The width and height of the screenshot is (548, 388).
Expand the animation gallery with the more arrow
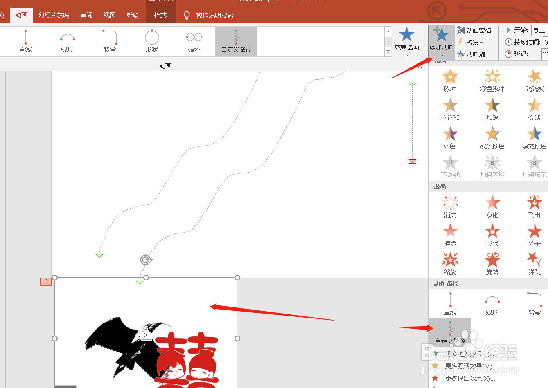pos(388,52)
